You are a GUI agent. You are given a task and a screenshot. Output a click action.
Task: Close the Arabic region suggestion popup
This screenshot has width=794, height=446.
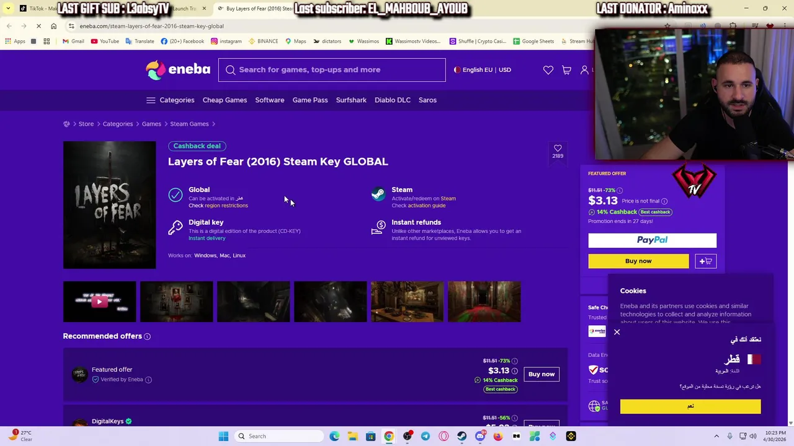tap(617, 333)
